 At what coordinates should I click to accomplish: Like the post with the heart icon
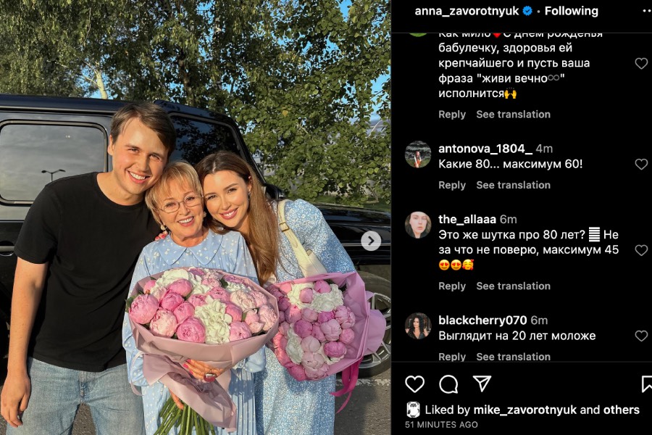[414, 384]
